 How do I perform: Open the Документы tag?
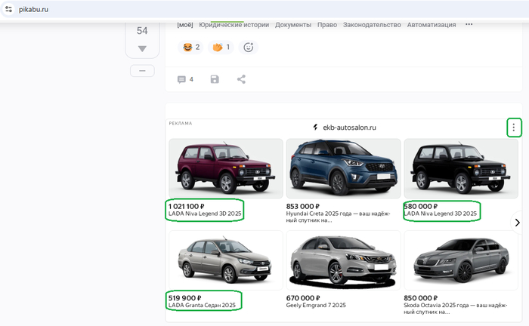coord(293,25)
